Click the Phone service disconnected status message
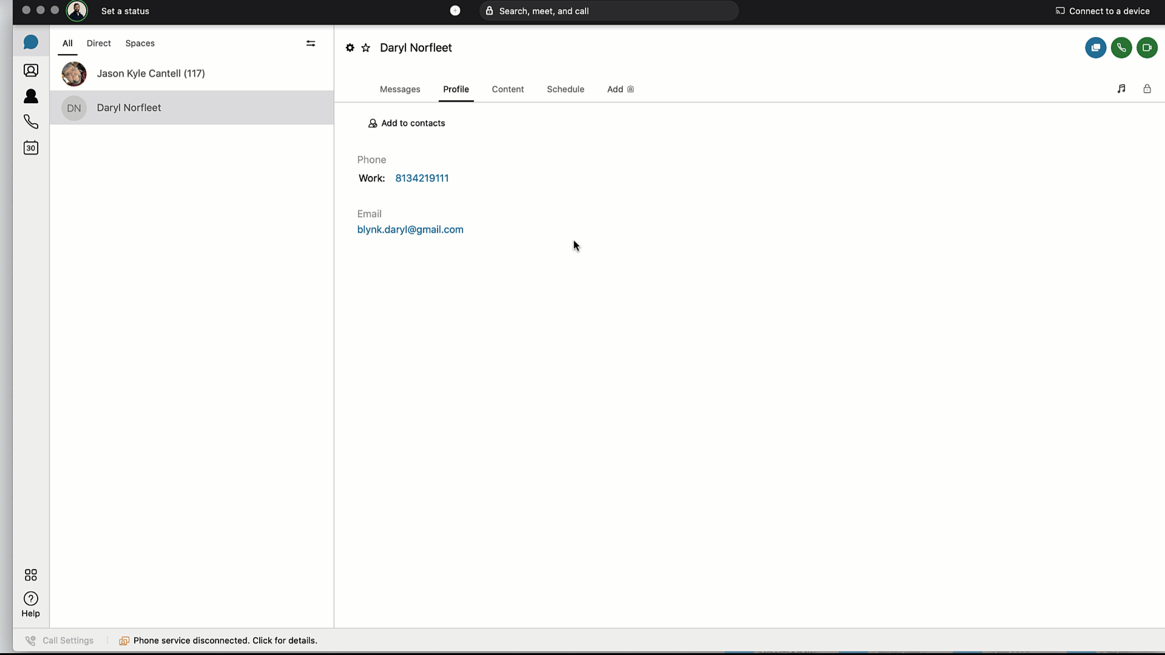This screenshot has width=1165, height=655. (x=225, y=640)
